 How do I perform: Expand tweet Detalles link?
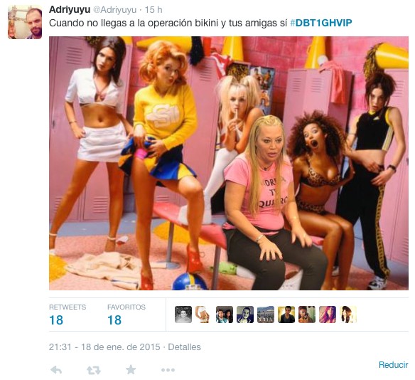[184, 347]
